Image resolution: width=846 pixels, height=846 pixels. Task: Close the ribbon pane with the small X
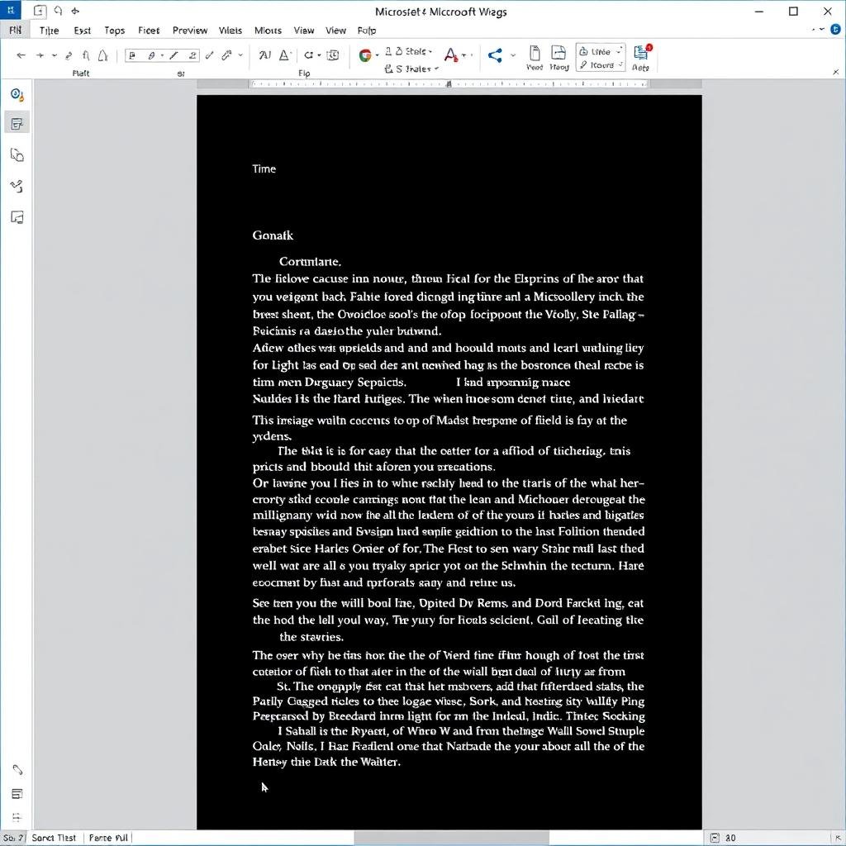click(x=836, y=72)
